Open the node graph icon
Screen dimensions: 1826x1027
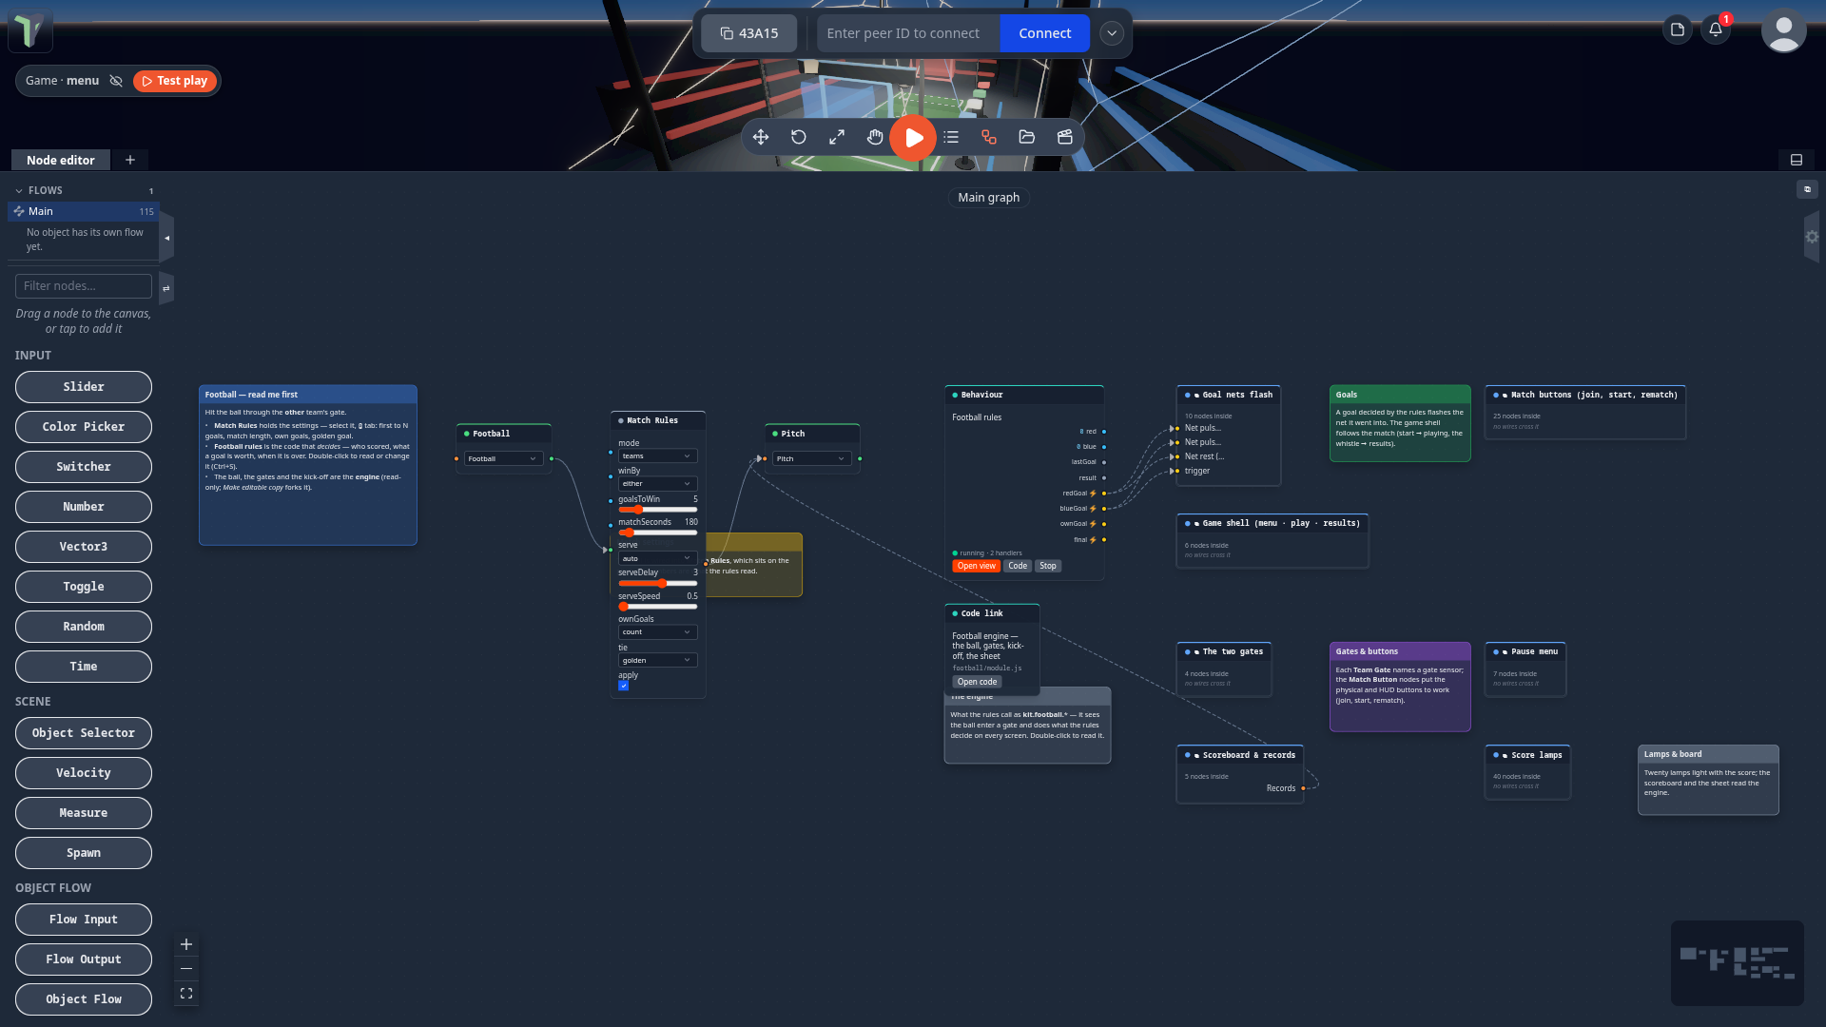click(x=989, y=137)
